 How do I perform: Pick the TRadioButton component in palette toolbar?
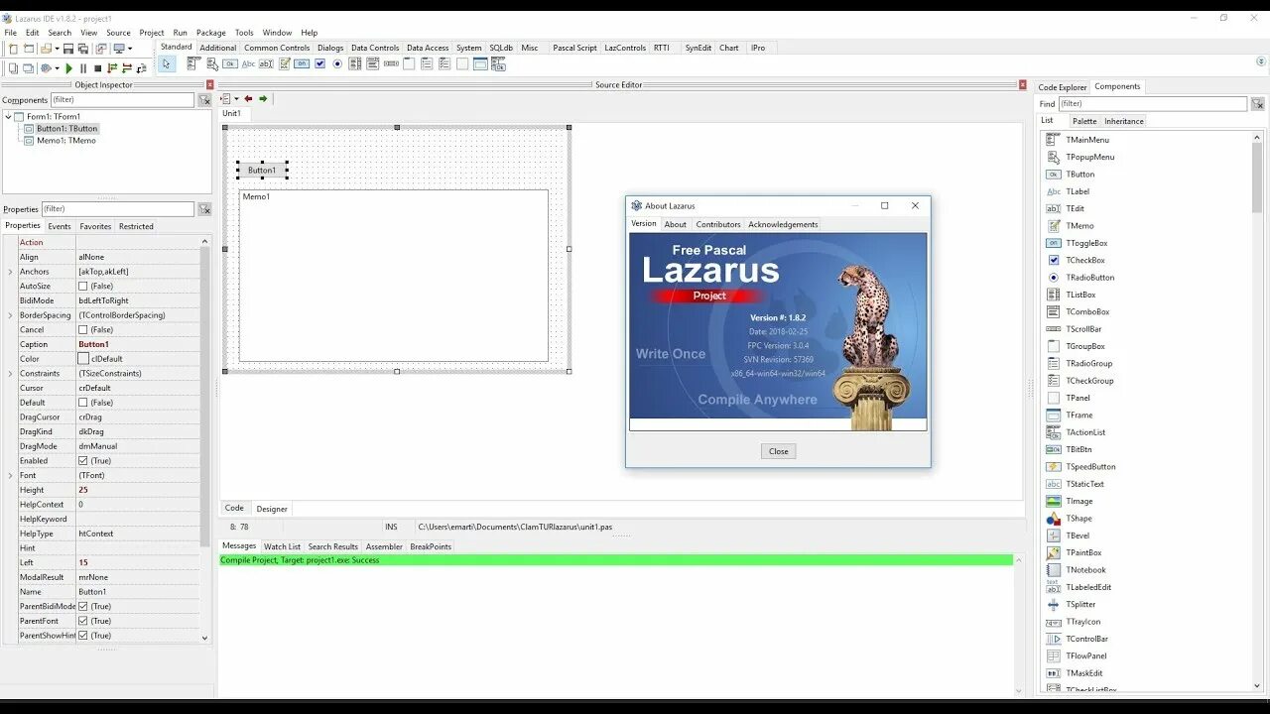pyautogui.click(x=337, y=63)
